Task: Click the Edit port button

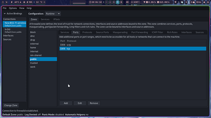Action: 80,103
